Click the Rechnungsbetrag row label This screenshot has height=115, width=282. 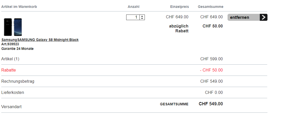(x=18, y=81)
